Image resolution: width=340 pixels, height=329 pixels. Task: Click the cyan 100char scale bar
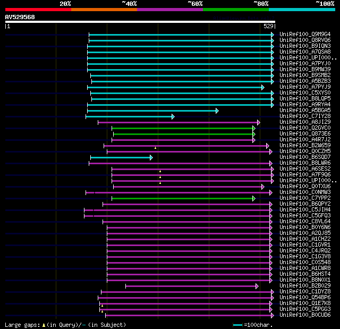point(237,325)
